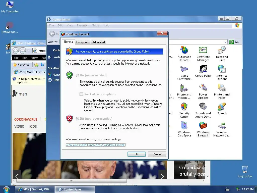The image size is (257, 193).
Task: Open the Automatic Updates applet
Action: tap(184, 54)
